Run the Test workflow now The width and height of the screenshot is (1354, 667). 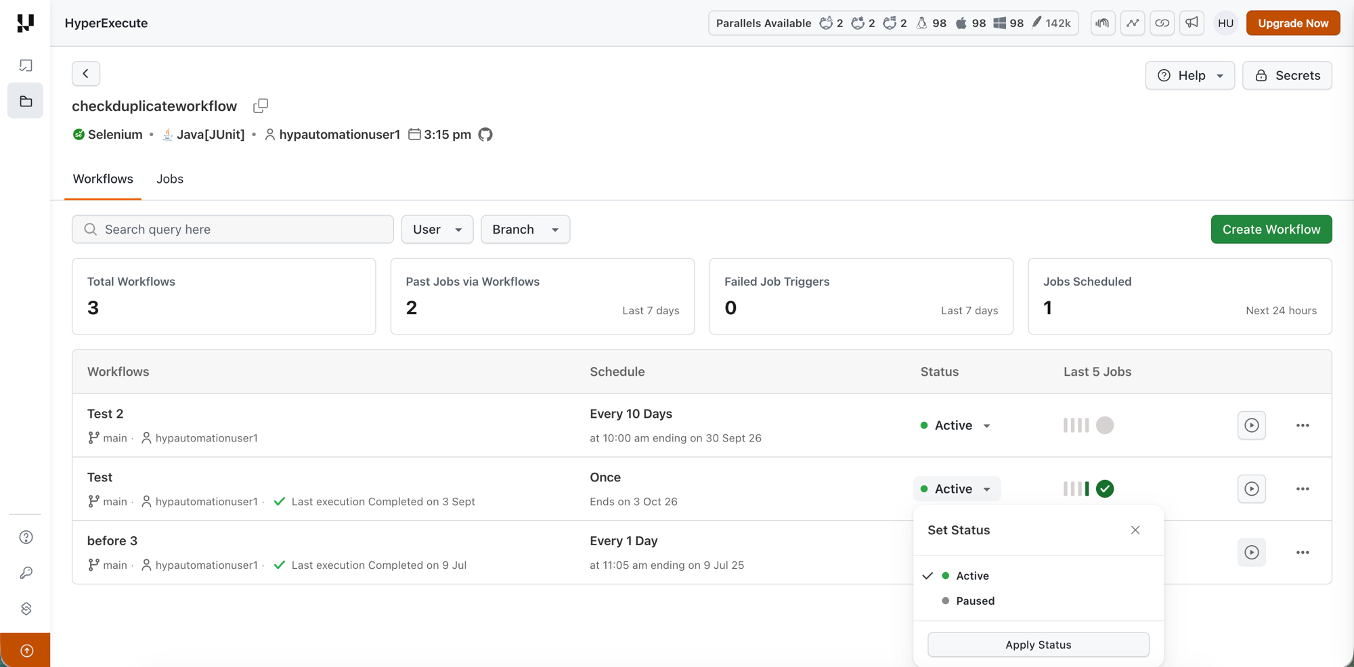click(x=1252, y=489)
